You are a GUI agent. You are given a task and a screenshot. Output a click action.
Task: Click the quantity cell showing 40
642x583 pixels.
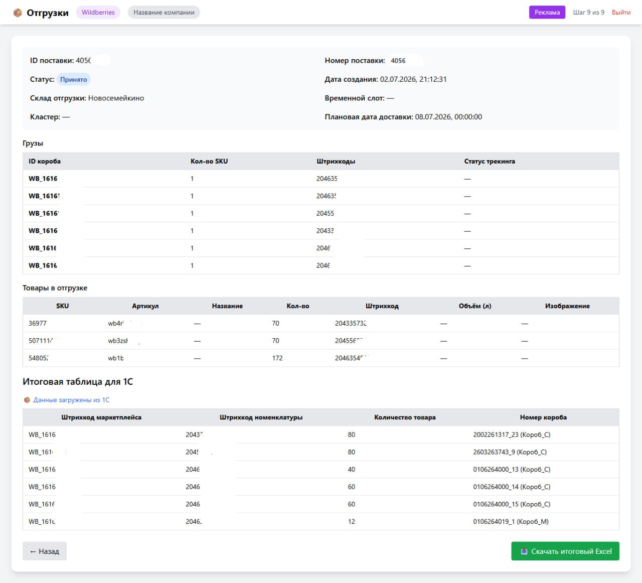click(x=351, y=470)
